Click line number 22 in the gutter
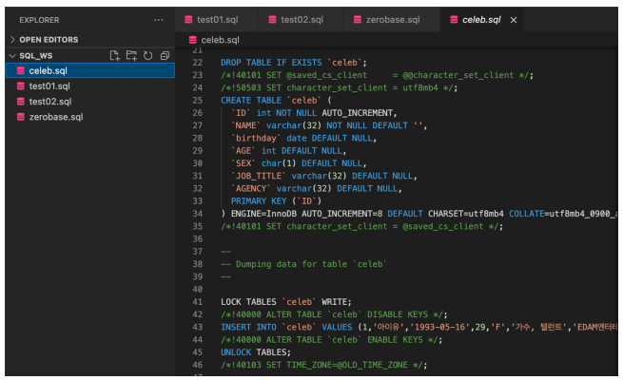Image resolution: width=623 pixels, height=380 pixels. pyautogui.click(x=198, y=63)
